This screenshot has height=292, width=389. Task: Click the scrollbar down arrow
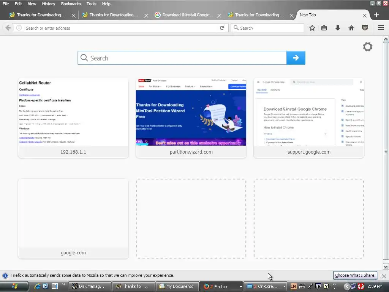(386, 267)
